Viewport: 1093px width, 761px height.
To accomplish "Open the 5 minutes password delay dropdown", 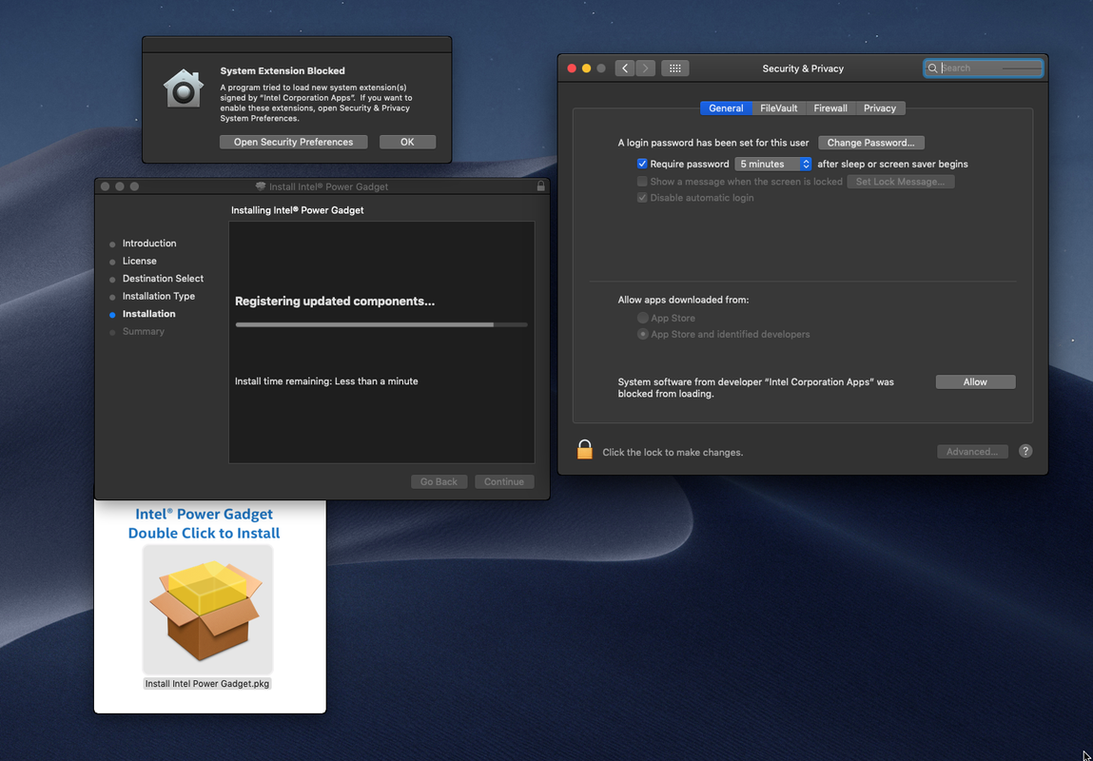I will click(773, 164).
